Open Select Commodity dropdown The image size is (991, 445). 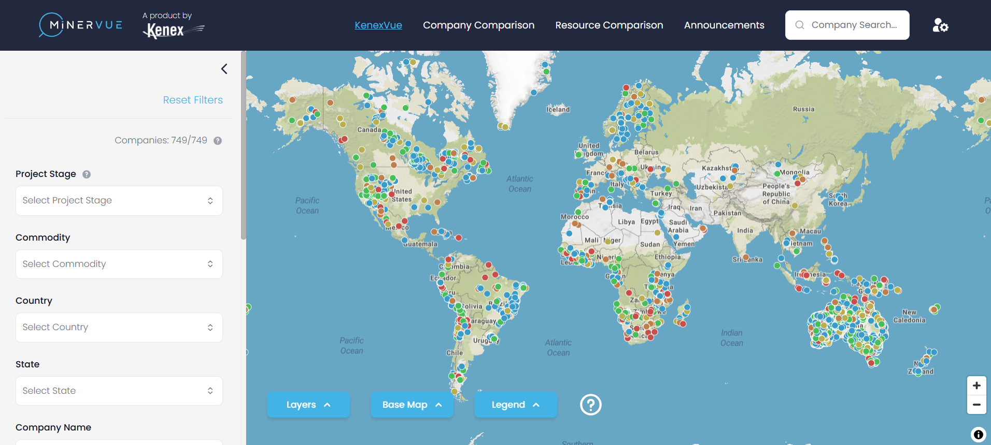click(119, 264)
